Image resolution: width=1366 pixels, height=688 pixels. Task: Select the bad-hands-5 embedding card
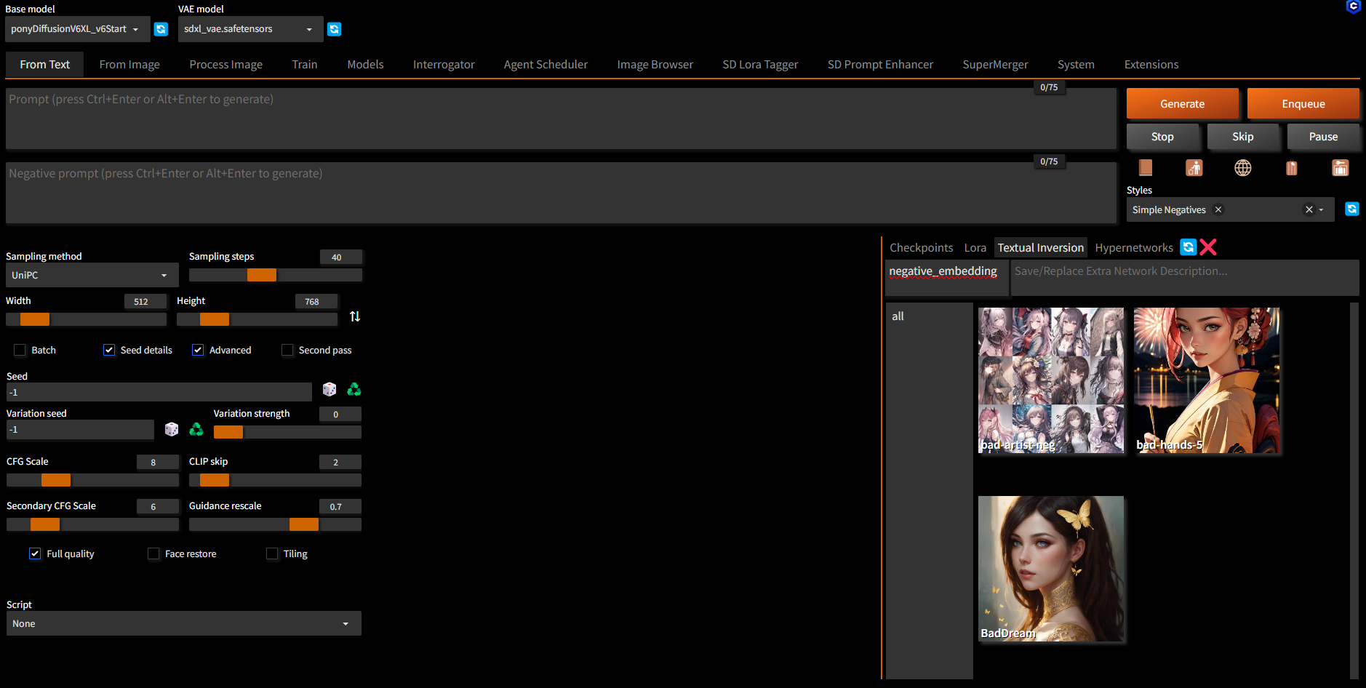[1207, 380]
